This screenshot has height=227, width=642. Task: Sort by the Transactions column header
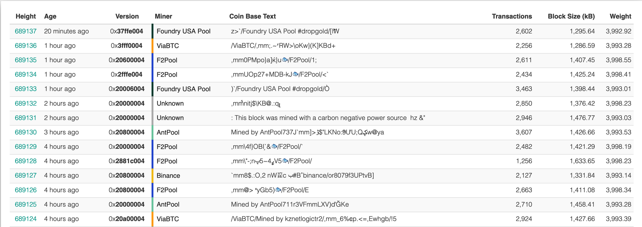tap(512, 16)
